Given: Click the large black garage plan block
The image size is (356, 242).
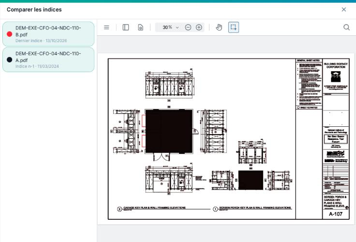Looking at the screenshot, I should [x=169, y=131].
